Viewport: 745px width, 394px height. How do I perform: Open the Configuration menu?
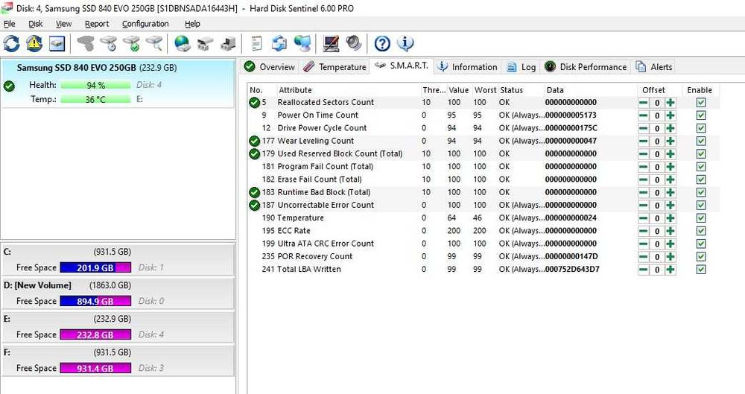coord(145,24)
